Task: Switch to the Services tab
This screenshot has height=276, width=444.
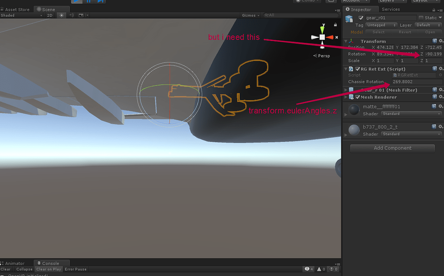Action: point(391,9)
